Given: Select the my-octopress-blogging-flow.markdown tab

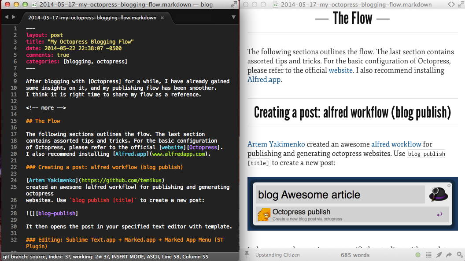Looking at the screenshot, I should click(92, 18).
